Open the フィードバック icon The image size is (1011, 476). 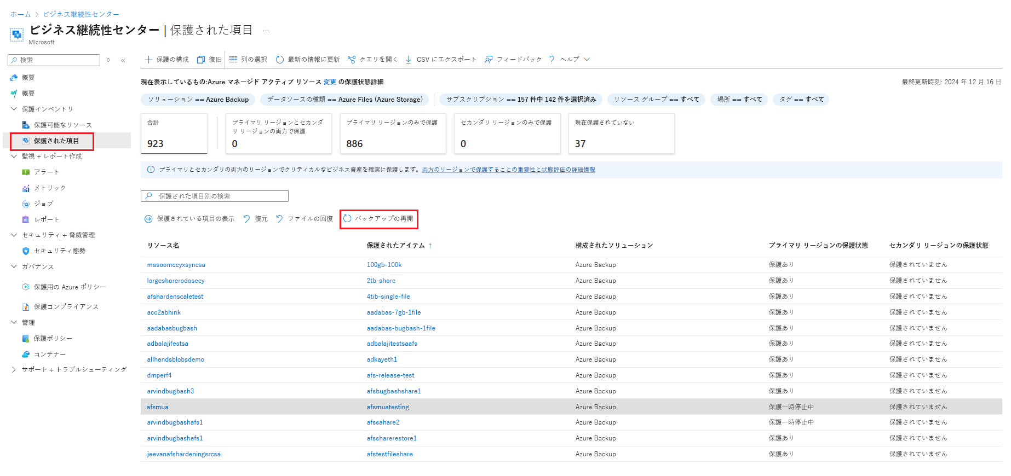click(x=489, y=60)
